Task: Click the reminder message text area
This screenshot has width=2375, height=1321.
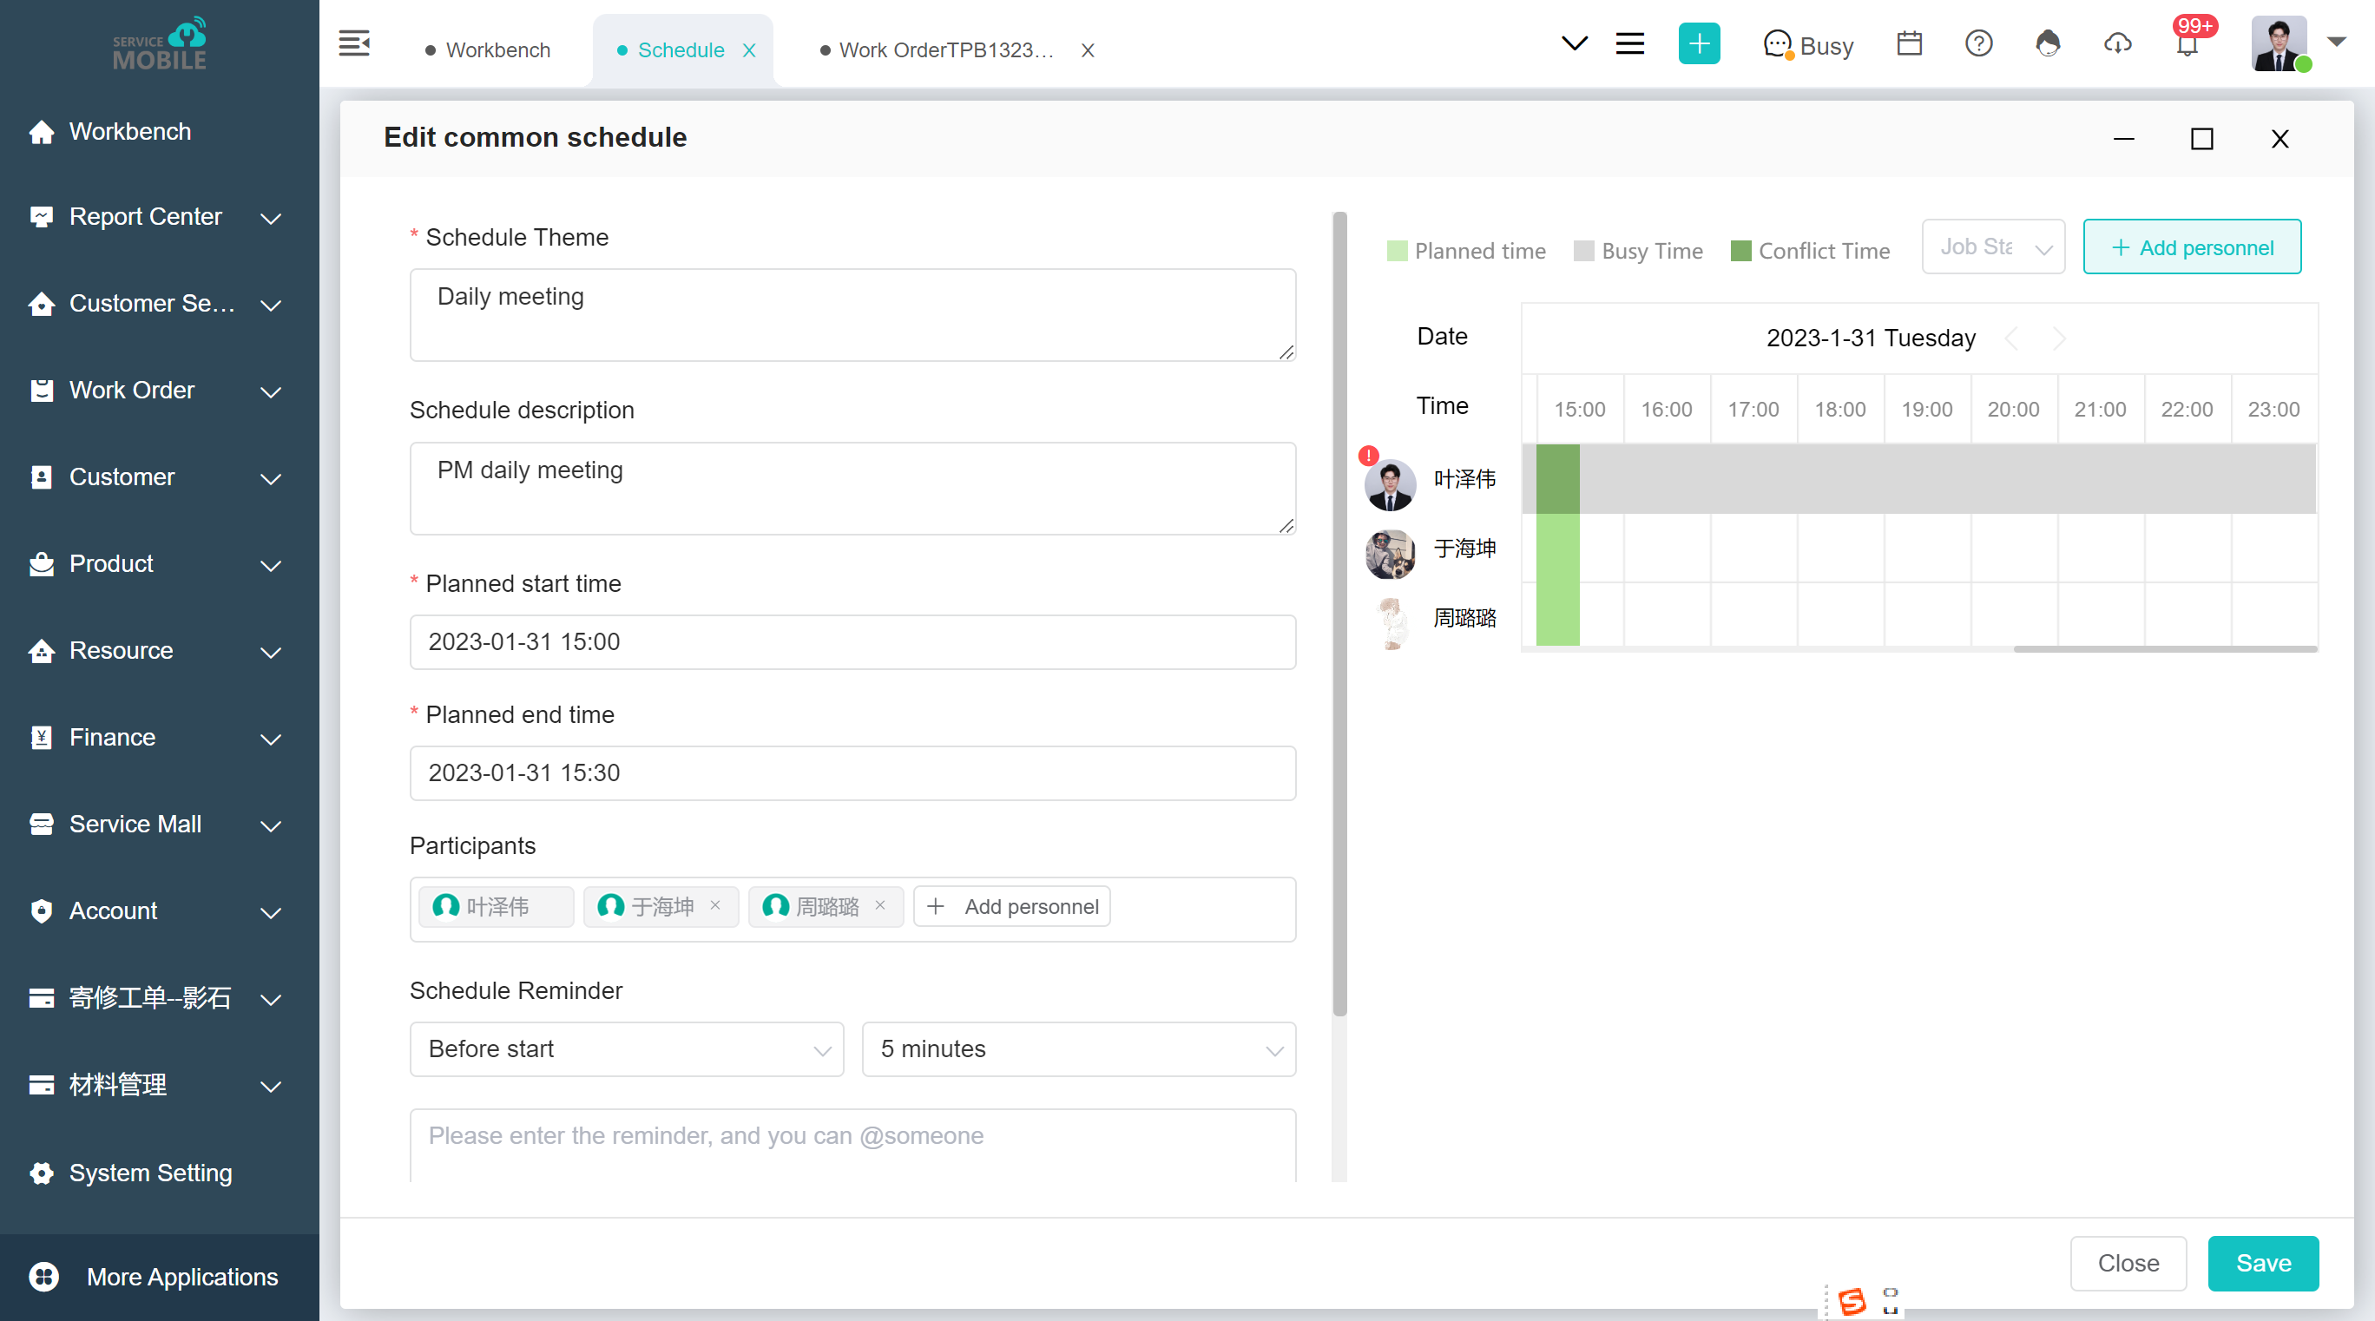Action: [852, 1146]
